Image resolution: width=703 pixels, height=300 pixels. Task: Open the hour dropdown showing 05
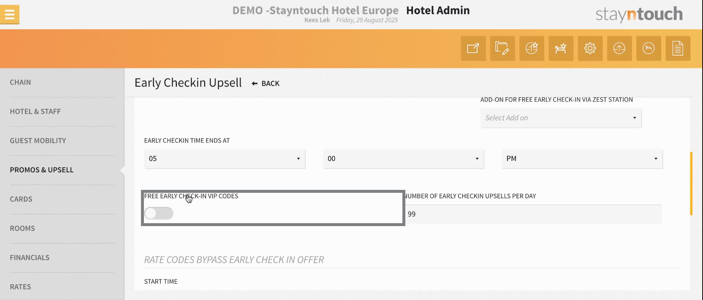(225, 159)
